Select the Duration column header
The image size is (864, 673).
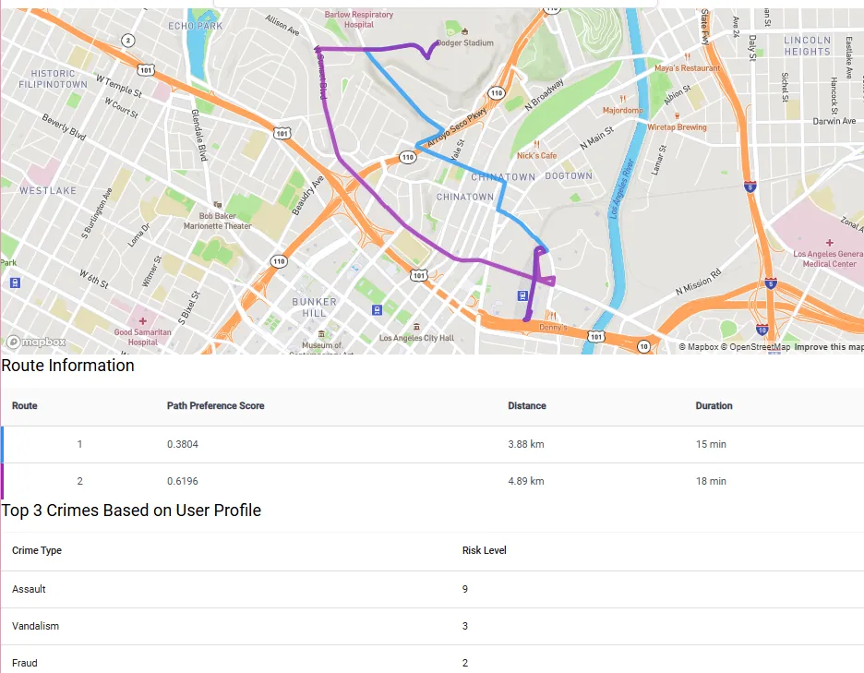[714, 405]
